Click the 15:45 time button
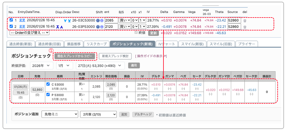The image size is (286, 131). [x=20, y=93]
